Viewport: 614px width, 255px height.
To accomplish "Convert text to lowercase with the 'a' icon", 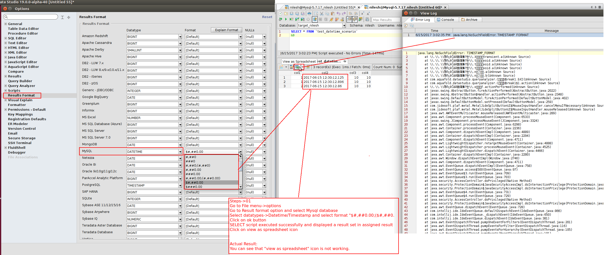I will tap(362, 14).
